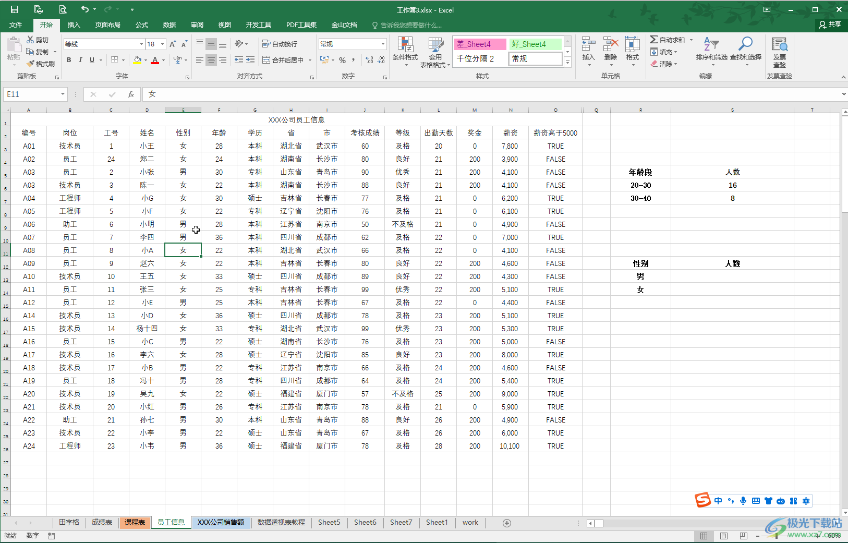This screenshot has height=543, width=848.
Task: Toggle Wrap Text option
Action: (x=280, y=44)
